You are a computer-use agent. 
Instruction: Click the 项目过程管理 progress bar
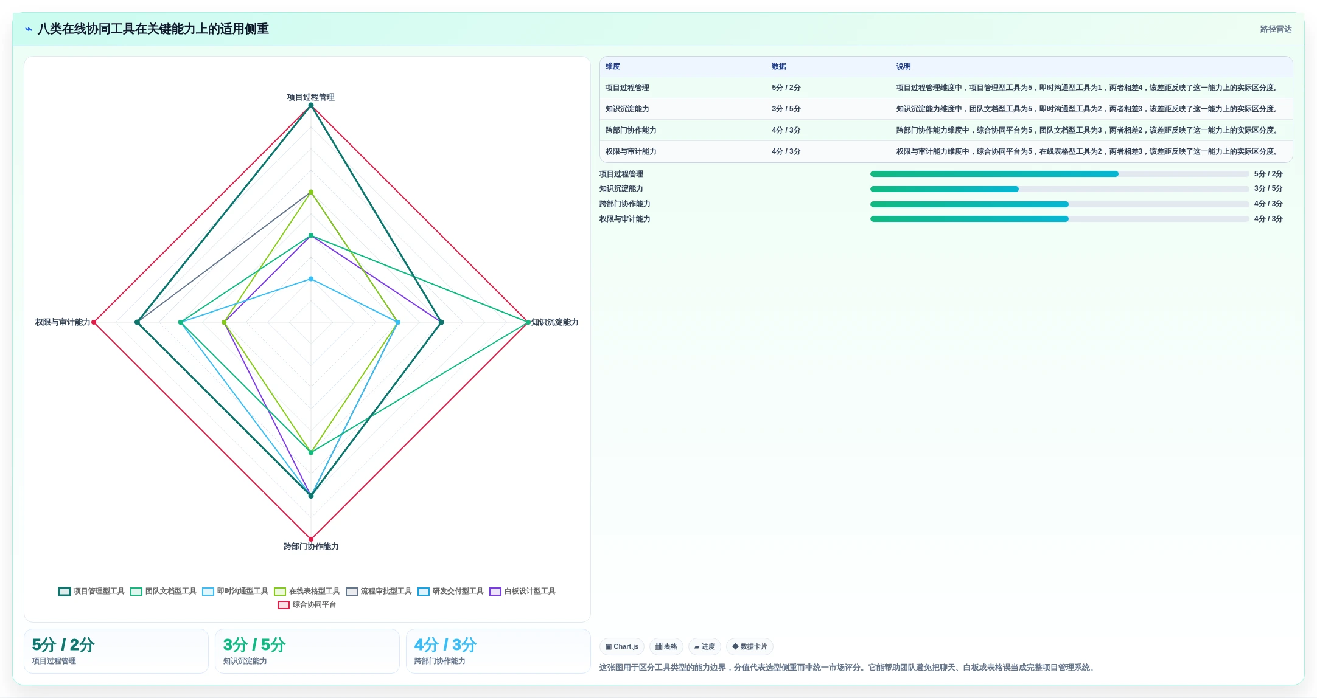pos(1060,174)
